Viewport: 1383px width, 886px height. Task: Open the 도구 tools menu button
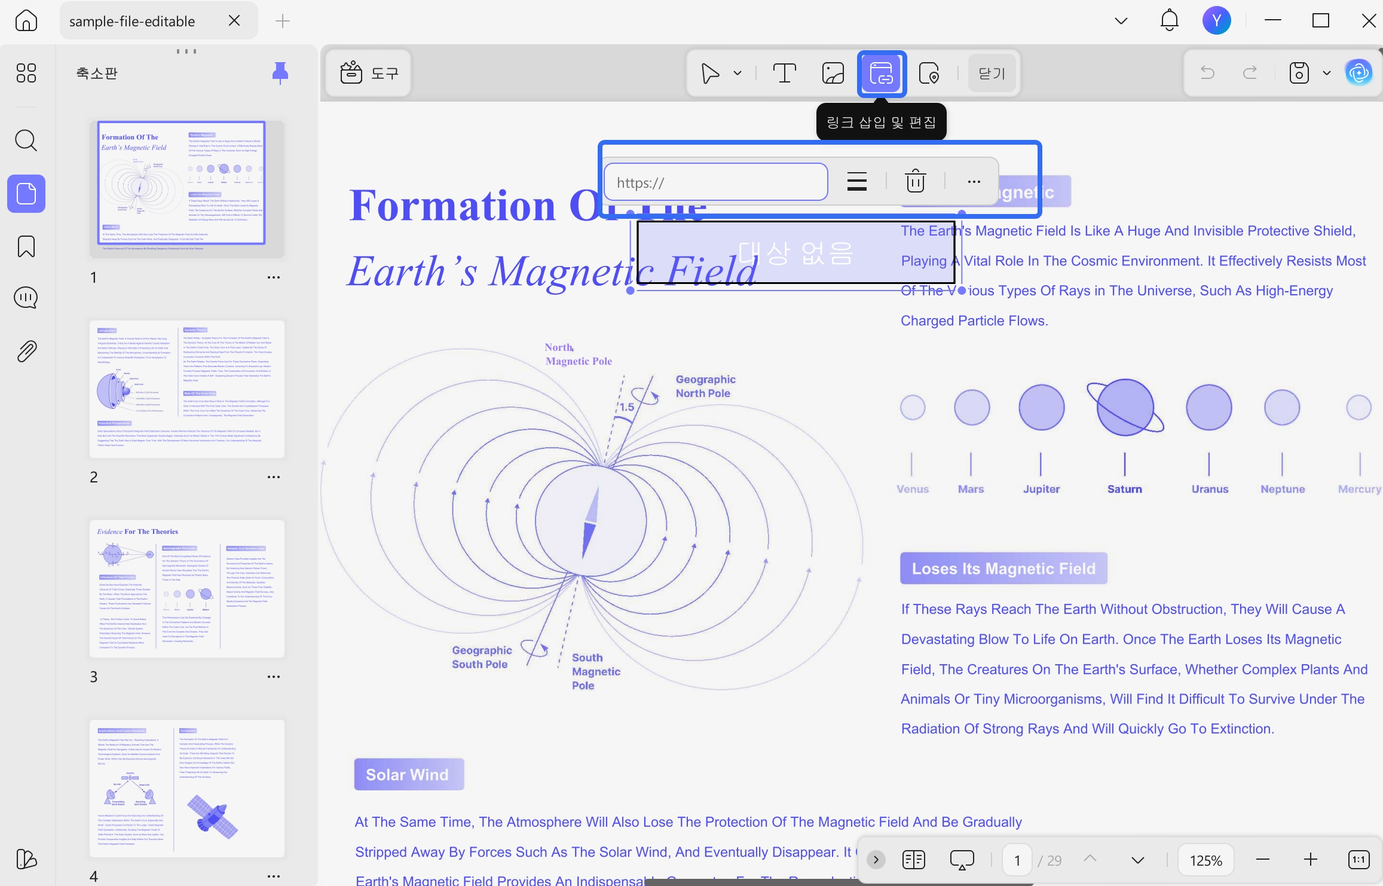(x=369, y=73)
